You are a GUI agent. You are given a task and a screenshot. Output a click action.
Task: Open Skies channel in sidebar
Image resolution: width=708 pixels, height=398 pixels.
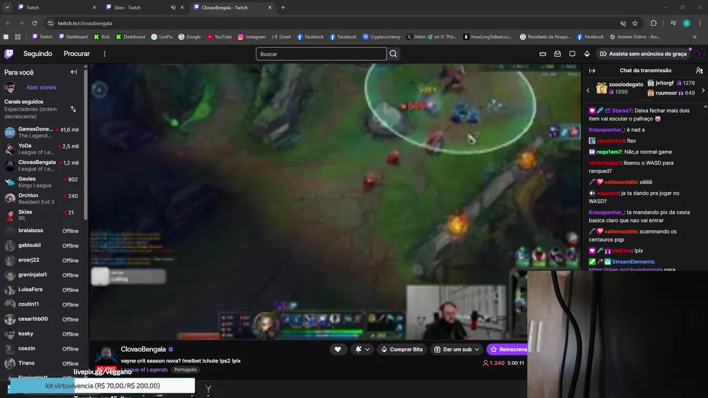(x=42, y=215)
